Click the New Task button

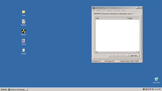tap(134, 56)
